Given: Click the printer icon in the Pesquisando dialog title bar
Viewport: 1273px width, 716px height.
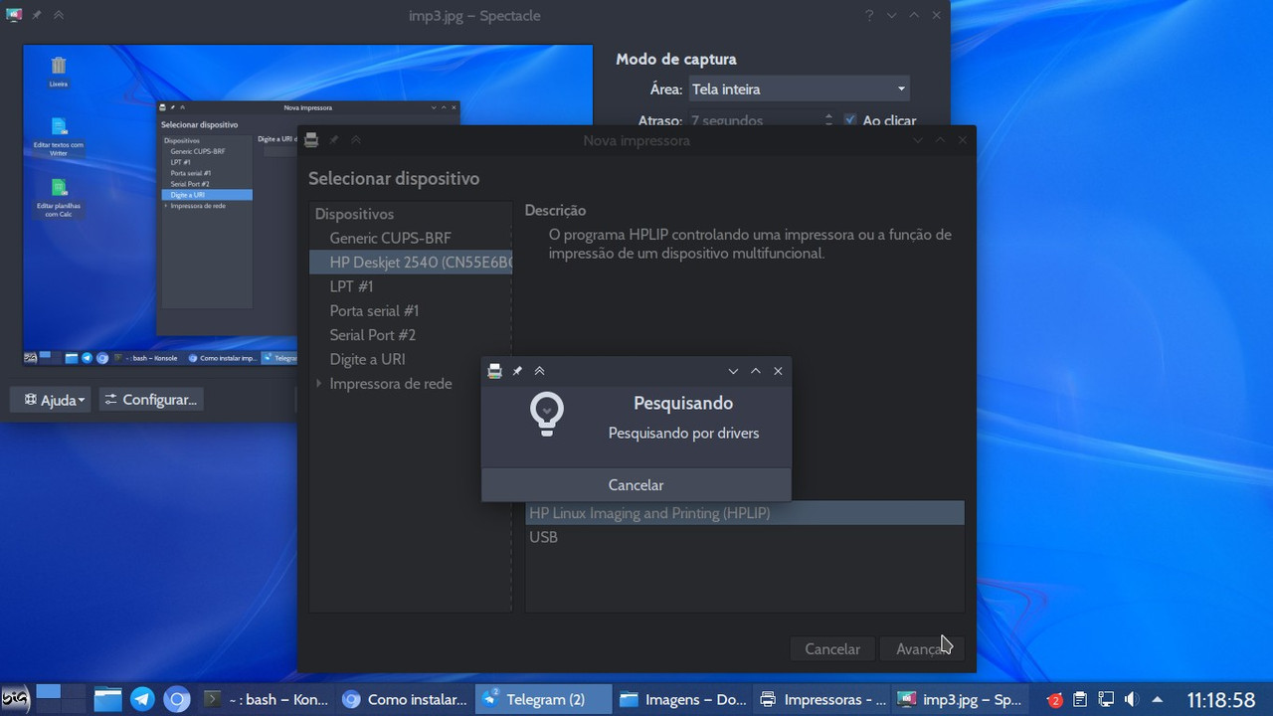Looking at the screenshot, I should click(495, 371).
